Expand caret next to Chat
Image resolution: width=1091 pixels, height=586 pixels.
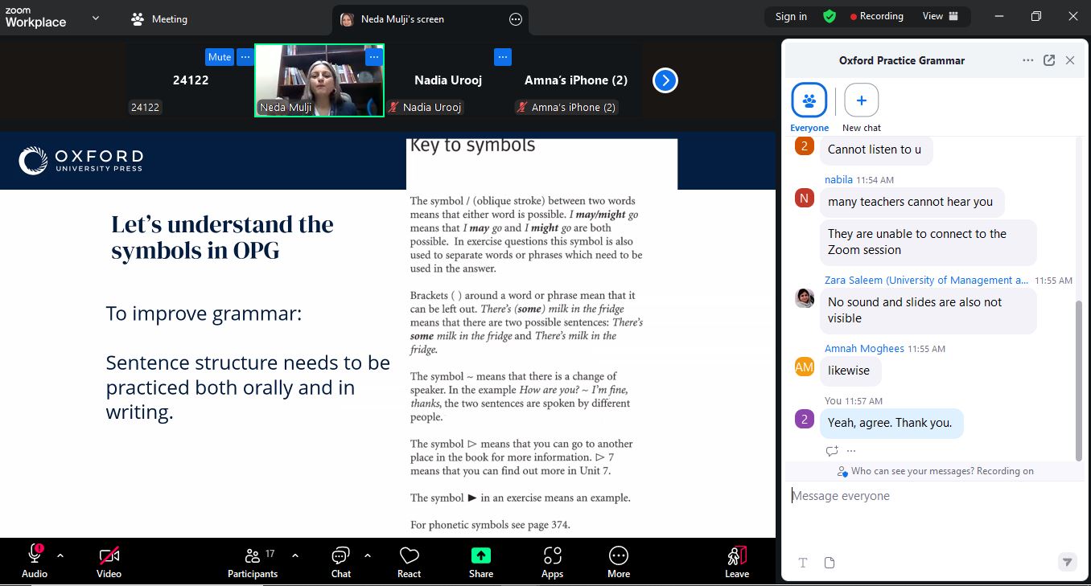(368, 555)
